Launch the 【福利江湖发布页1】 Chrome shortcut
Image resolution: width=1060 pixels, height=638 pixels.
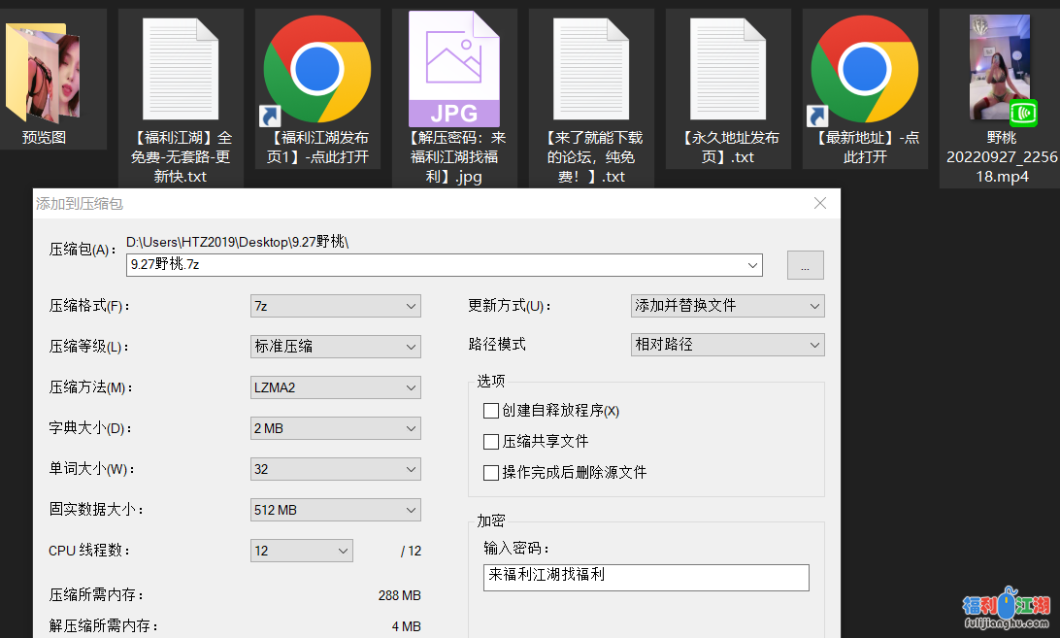pos(317,68)
